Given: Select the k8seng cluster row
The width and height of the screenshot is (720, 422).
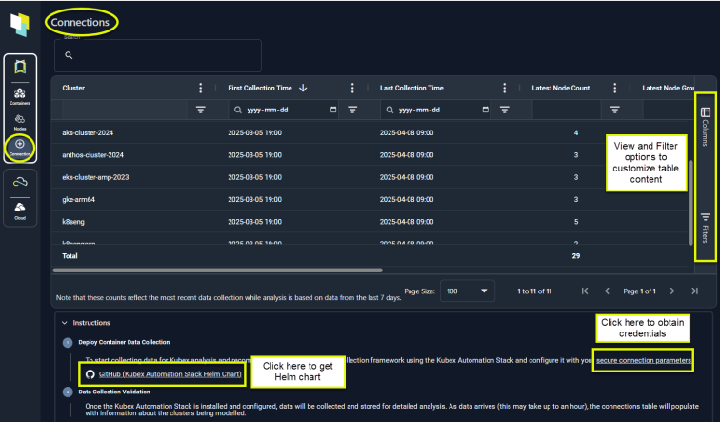Looking at the screenshot, I should click(x=370, y=222).
